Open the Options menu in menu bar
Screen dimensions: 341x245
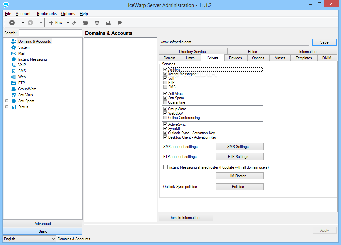point(68,14)
